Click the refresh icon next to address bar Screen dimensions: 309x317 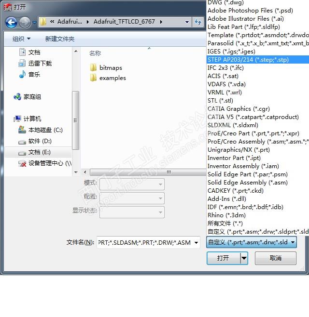198,22
